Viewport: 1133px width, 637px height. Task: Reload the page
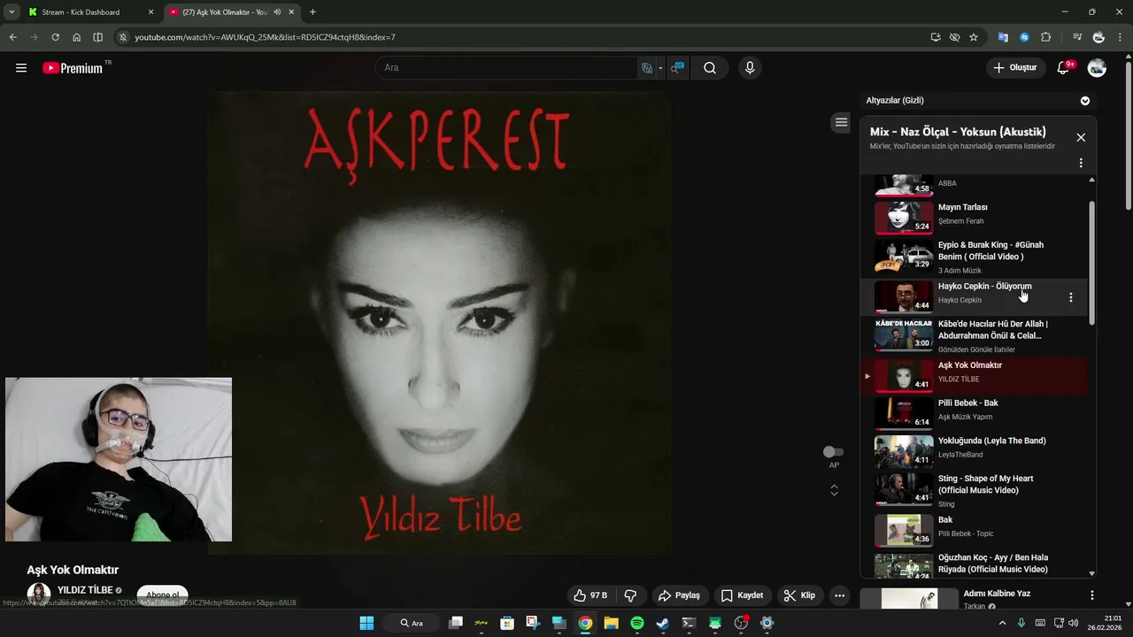[55, 37]
